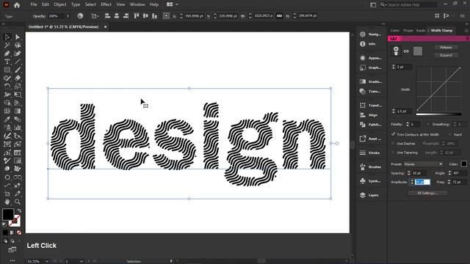The width and height of the screenshot is (470, 264).
Task: Click the black Color swatch in Width Stamp
Action: [463, 164]
